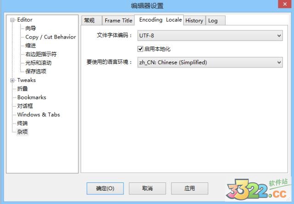This screenshot has height=204, width=294.
Task: Toggle the 启用本地化 checkbox
Action: pyautogui.click(x=140, y=49)
